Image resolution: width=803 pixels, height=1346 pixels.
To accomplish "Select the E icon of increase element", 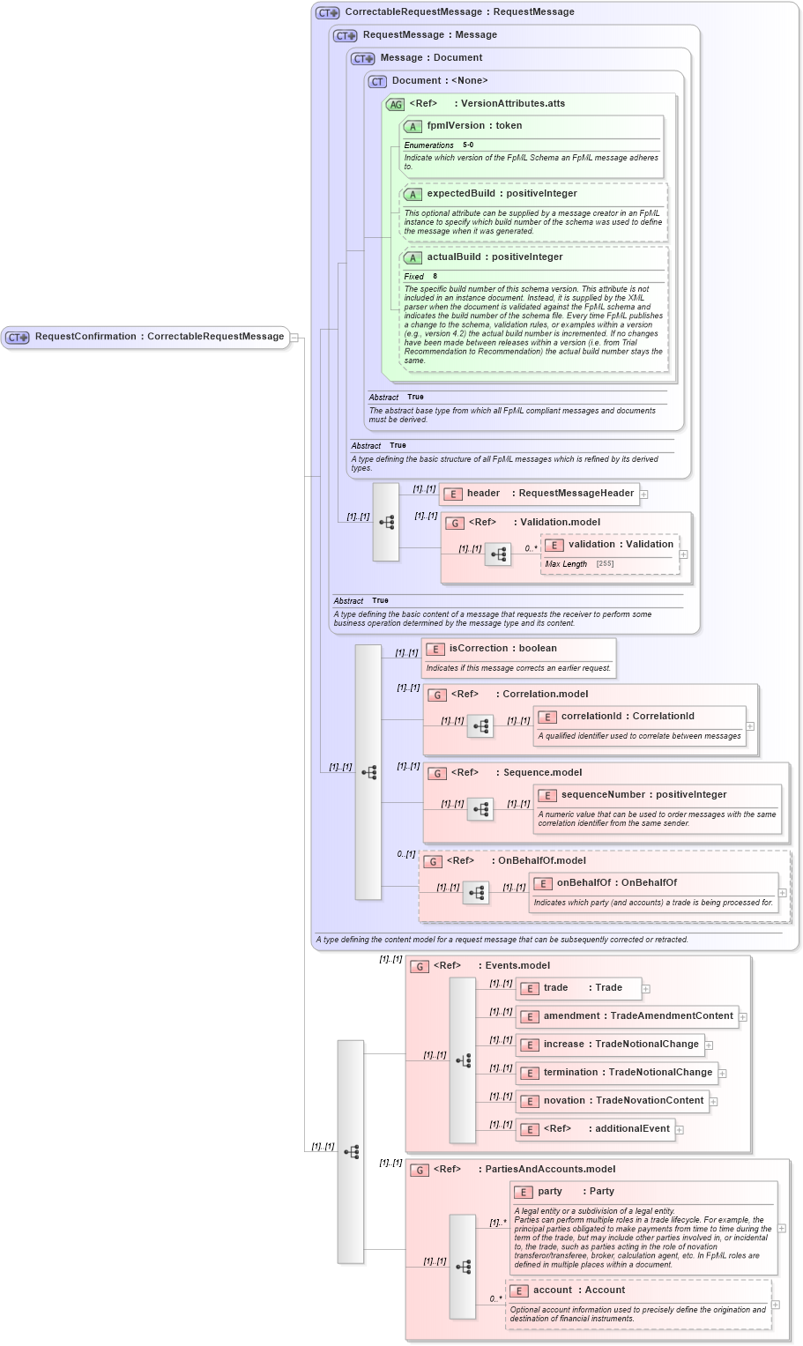I will click(x=530, y=1045).
